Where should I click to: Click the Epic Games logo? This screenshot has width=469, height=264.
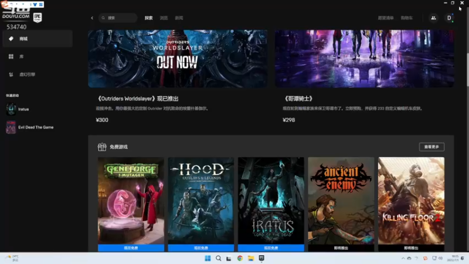click(38, 18)
